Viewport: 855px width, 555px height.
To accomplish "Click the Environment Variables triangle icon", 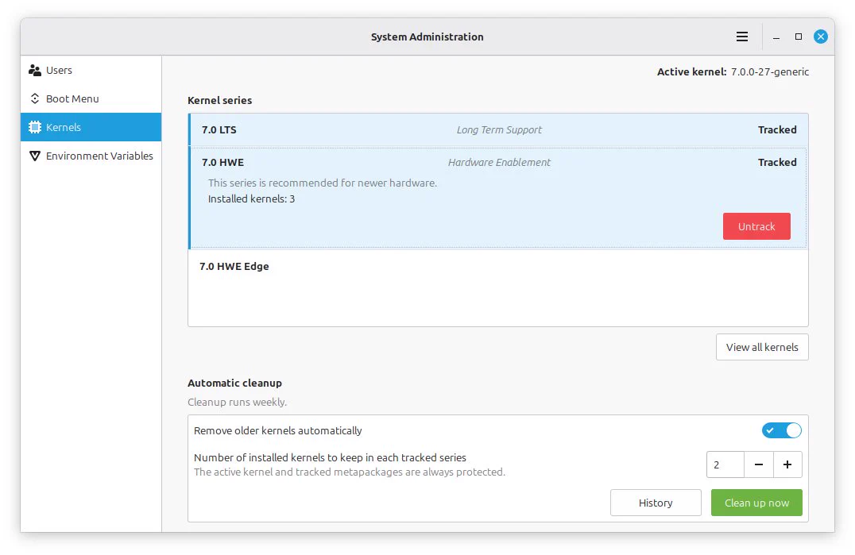I will 35,156.
